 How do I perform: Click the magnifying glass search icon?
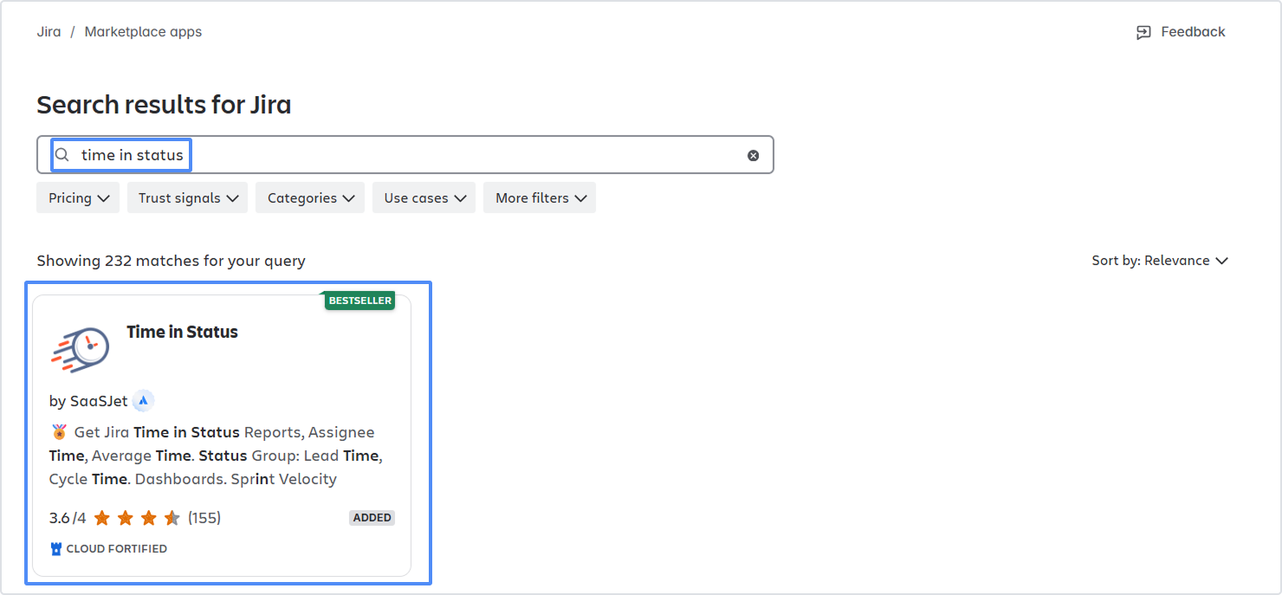[62, 154]
